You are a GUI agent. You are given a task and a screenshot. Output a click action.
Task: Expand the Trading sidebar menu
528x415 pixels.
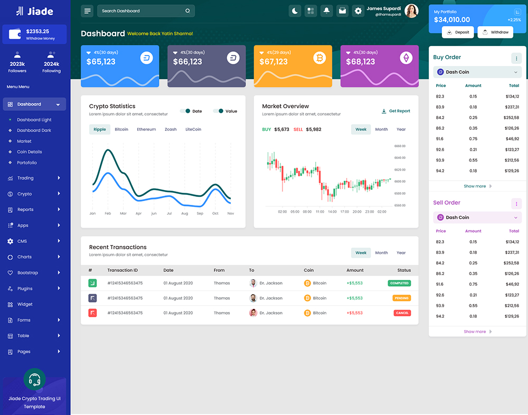pos(34,178)
